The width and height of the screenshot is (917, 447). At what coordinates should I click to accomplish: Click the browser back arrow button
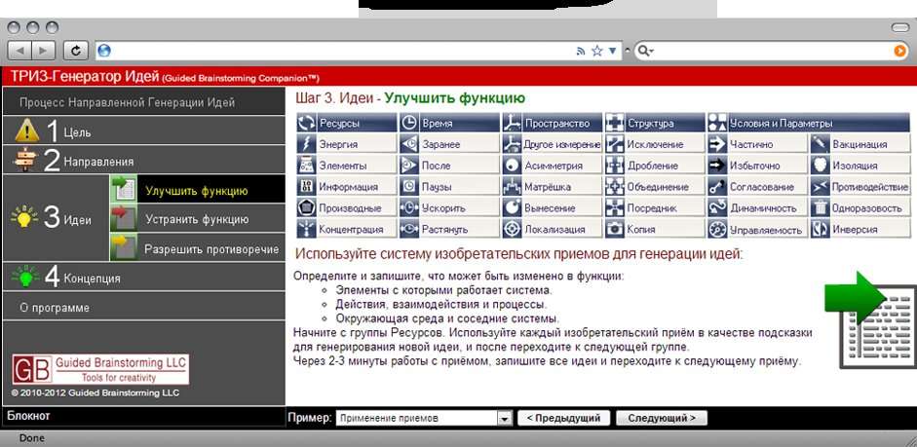(x=19, y=51)
